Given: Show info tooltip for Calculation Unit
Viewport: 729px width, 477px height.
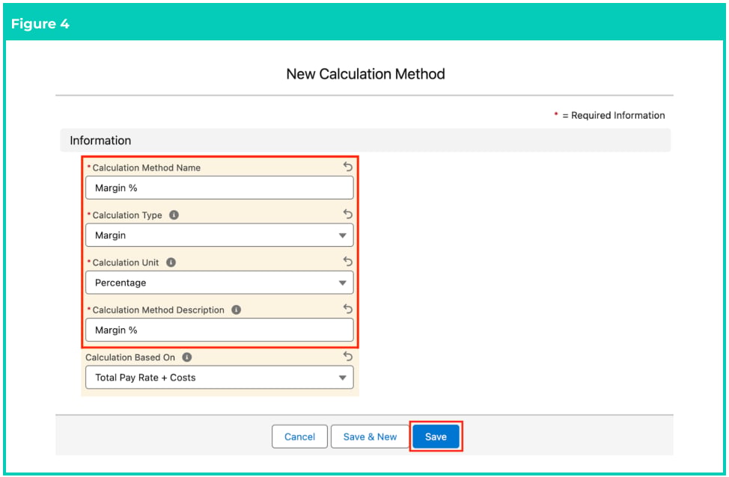Looking at the screenshot, I should click(x=171, y=262).
